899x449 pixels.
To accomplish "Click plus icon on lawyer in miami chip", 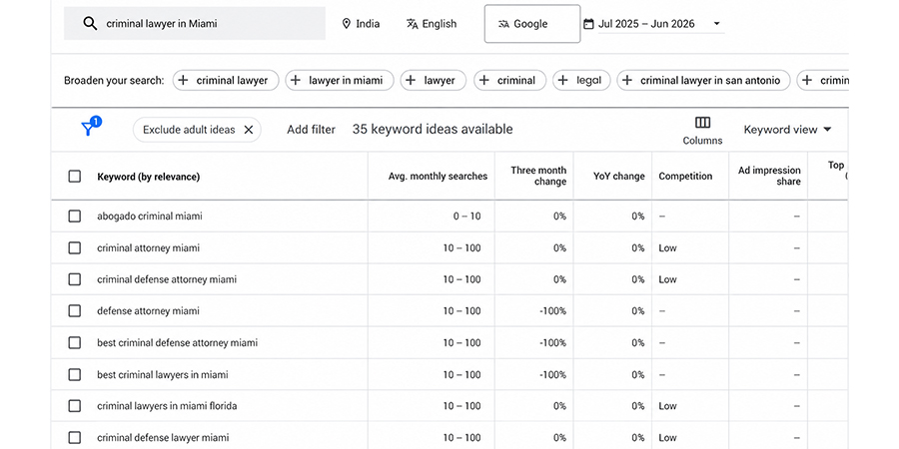I will (296, 80).
